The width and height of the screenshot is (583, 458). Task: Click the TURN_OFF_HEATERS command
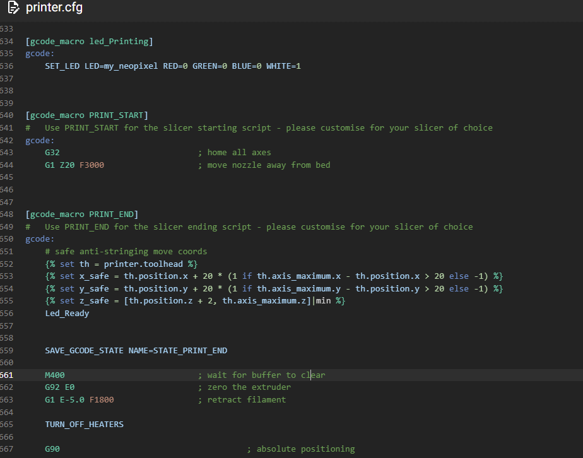[84, 425]
